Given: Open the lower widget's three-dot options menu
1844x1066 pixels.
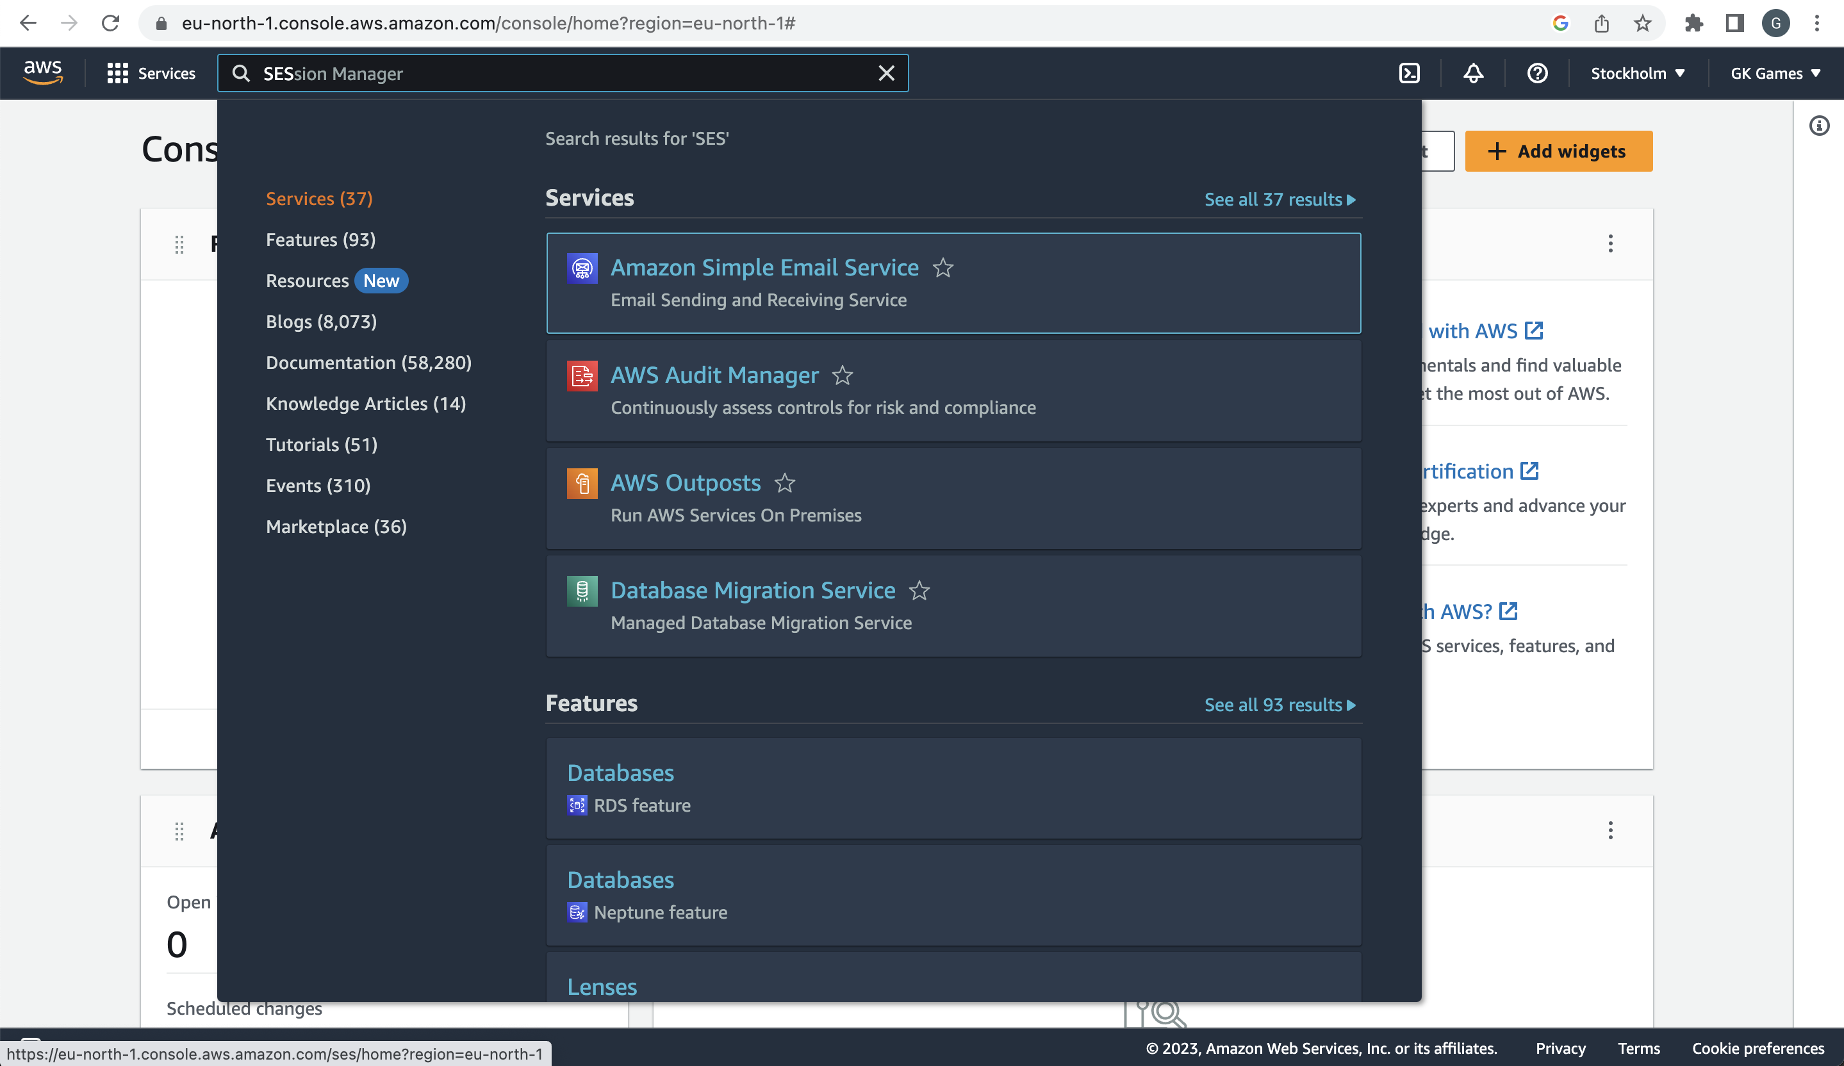Looking at the screenshot, I should [1610, 830].
